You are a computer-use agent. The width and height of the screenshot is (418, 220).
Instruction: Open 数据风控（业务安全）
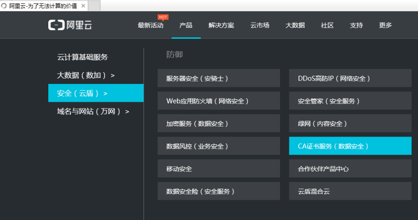click(219, 146)
